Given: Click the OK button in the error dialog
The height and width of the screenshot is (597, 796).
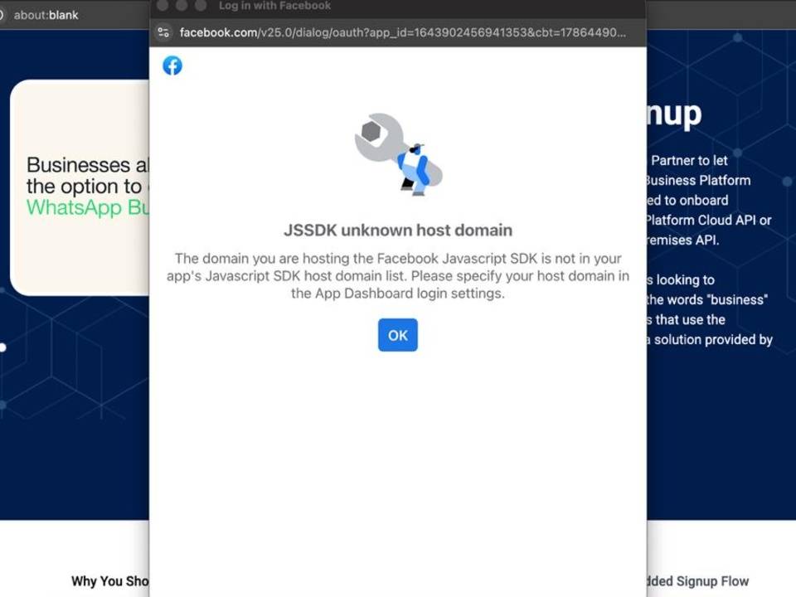Looking at the screenshot, I should tap(397, 335).
